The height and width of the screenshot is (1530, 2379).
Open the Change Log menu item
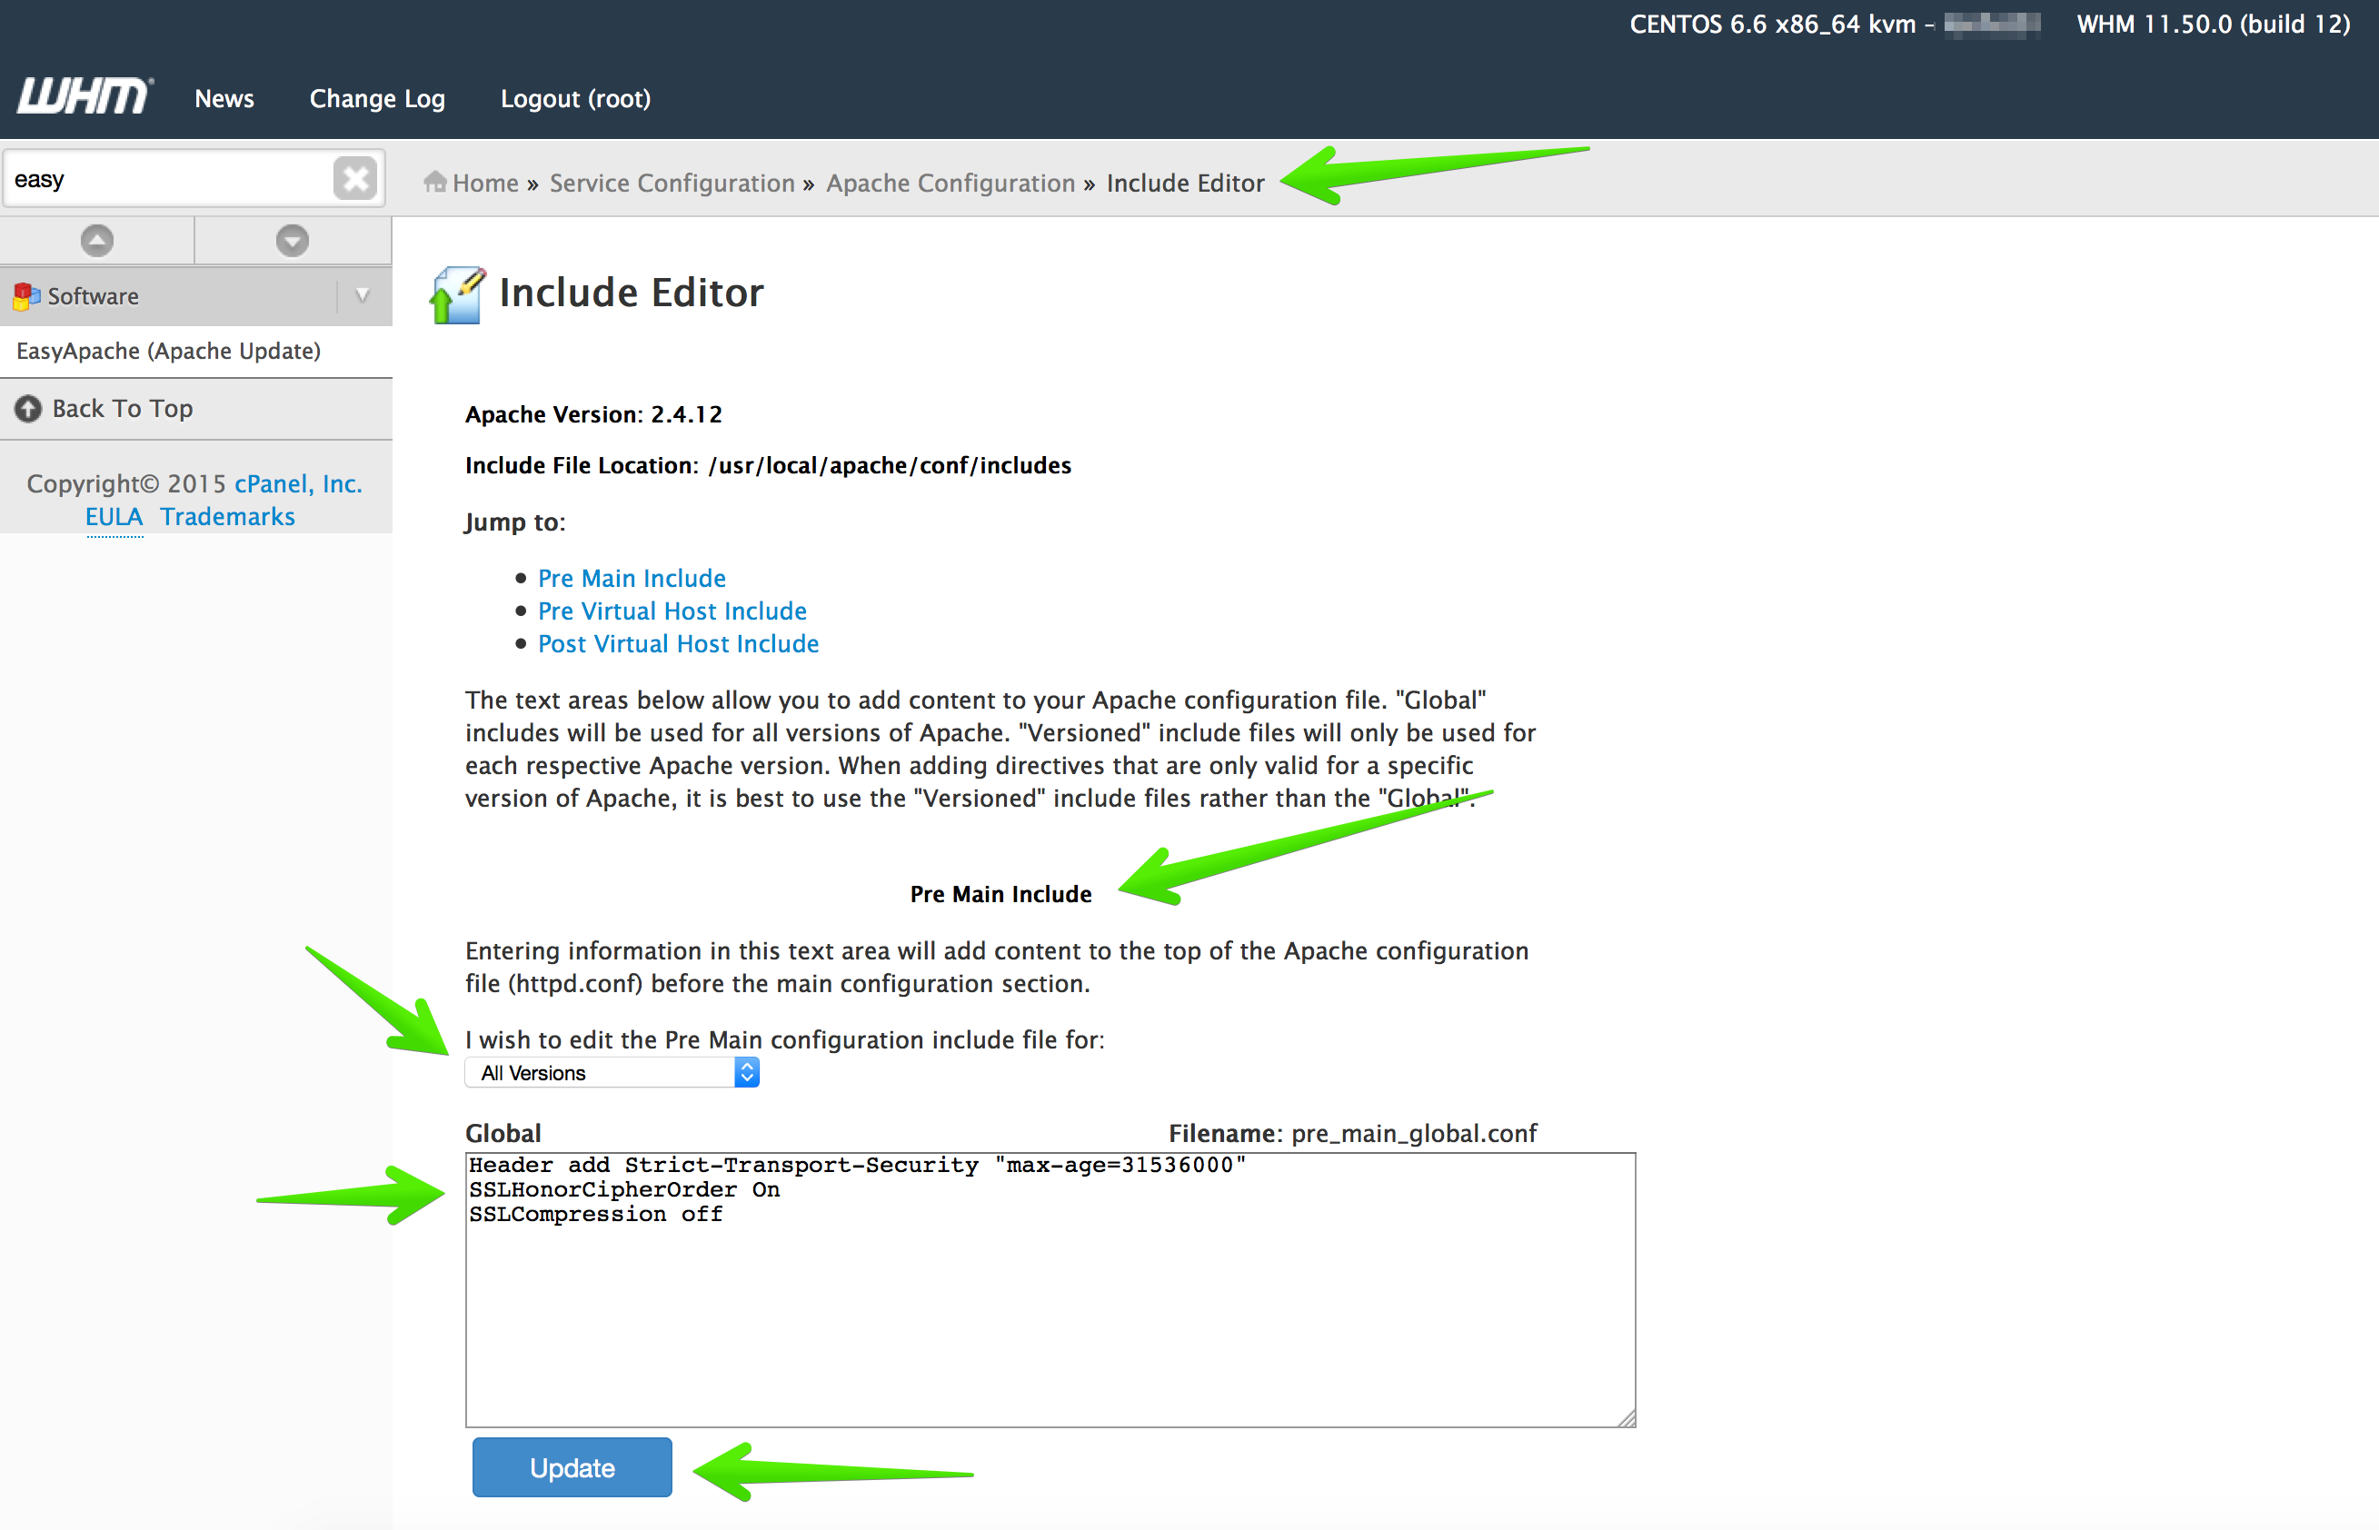378,98
